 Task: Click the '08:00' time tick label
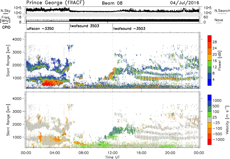click(x=84, y=153)
